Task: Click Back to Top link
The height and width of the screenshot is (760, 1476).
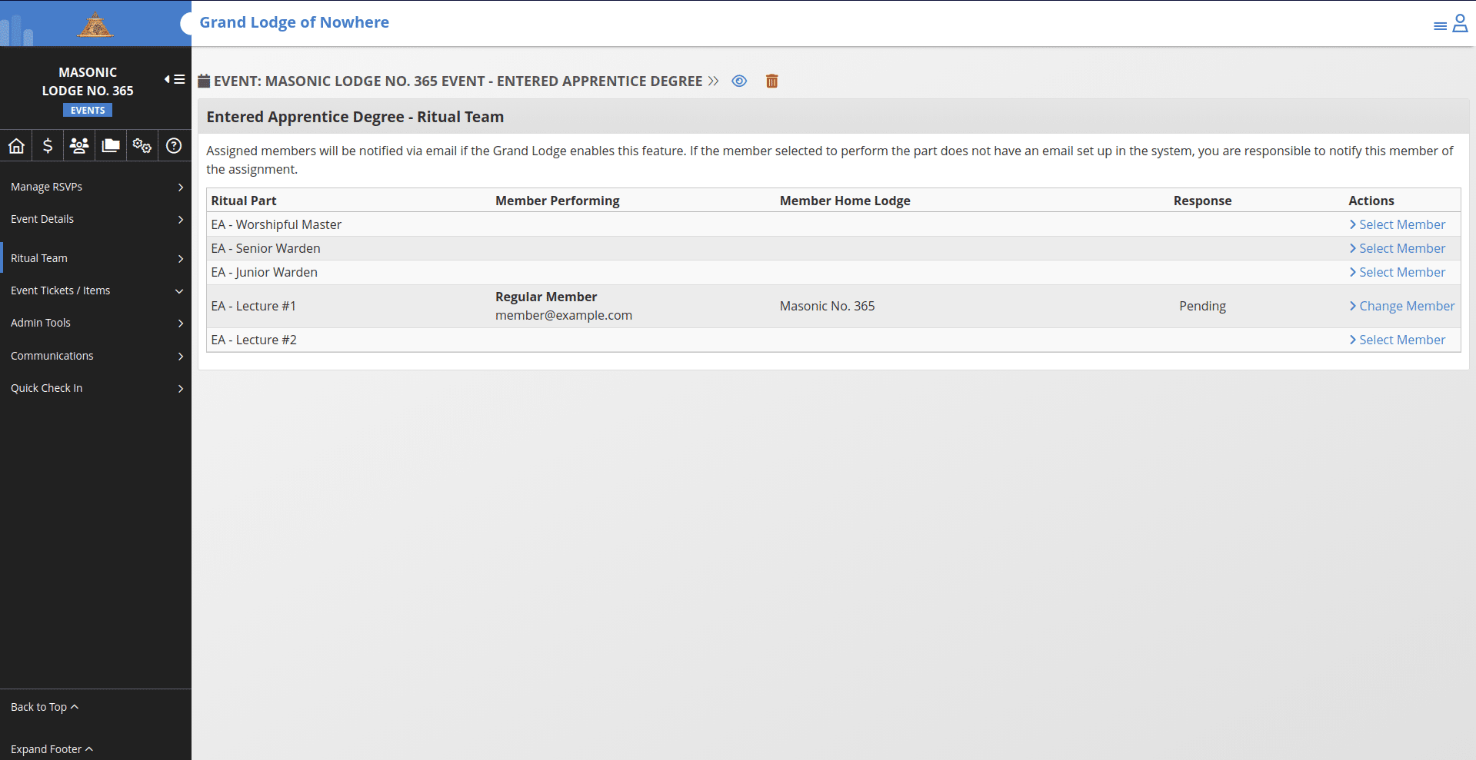Action: coord(45,707)
